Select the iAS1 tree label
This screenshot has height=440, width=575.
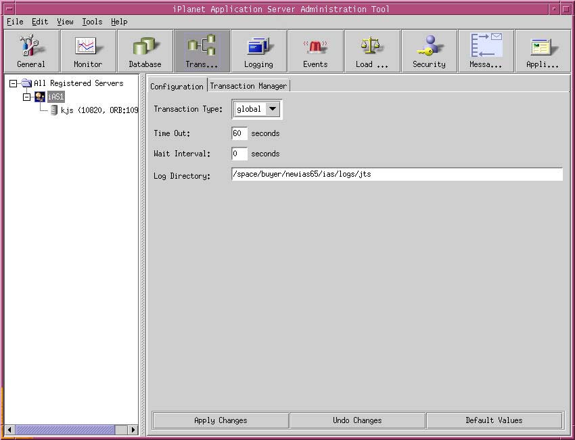[55, 97]
